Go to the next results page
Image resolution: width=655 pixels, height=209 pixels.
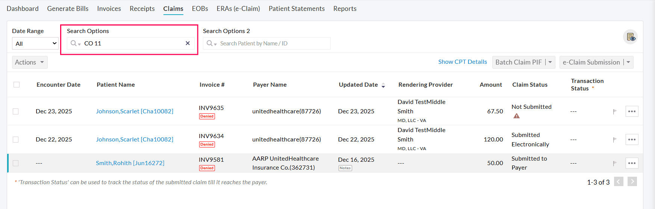pyautogui.click(x=632, y=182)
